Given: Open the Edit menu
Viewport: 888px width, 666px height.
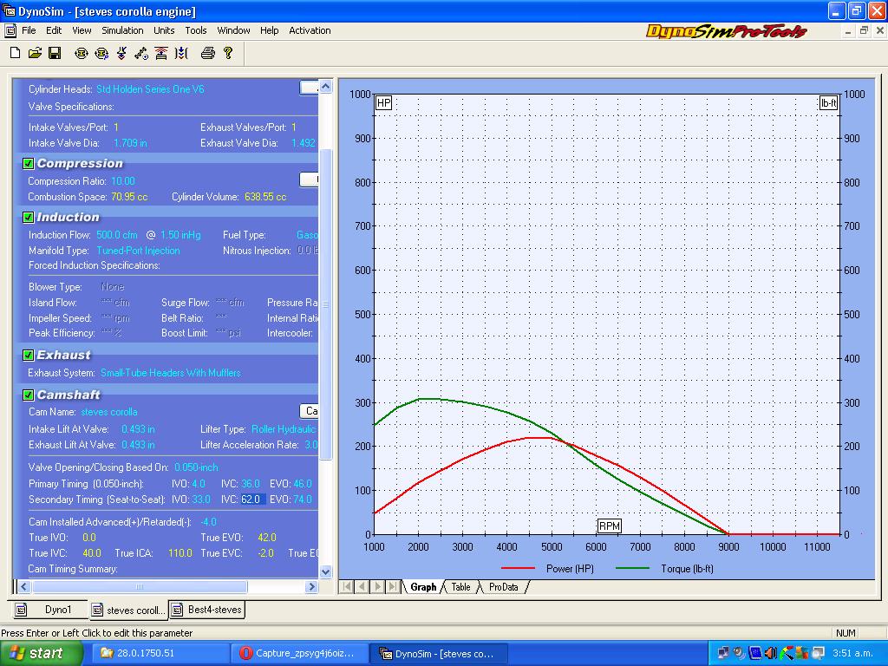Looking at the screenshot, I should point(54,30).
